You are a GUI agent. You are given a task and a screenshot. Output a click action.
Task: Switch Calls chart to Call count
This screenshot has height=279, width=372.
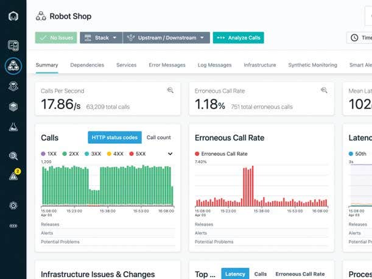click(159, 138)
